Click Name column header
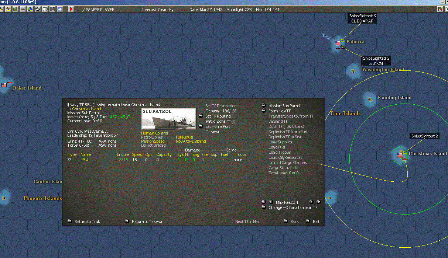 click(x=86, y=154)
